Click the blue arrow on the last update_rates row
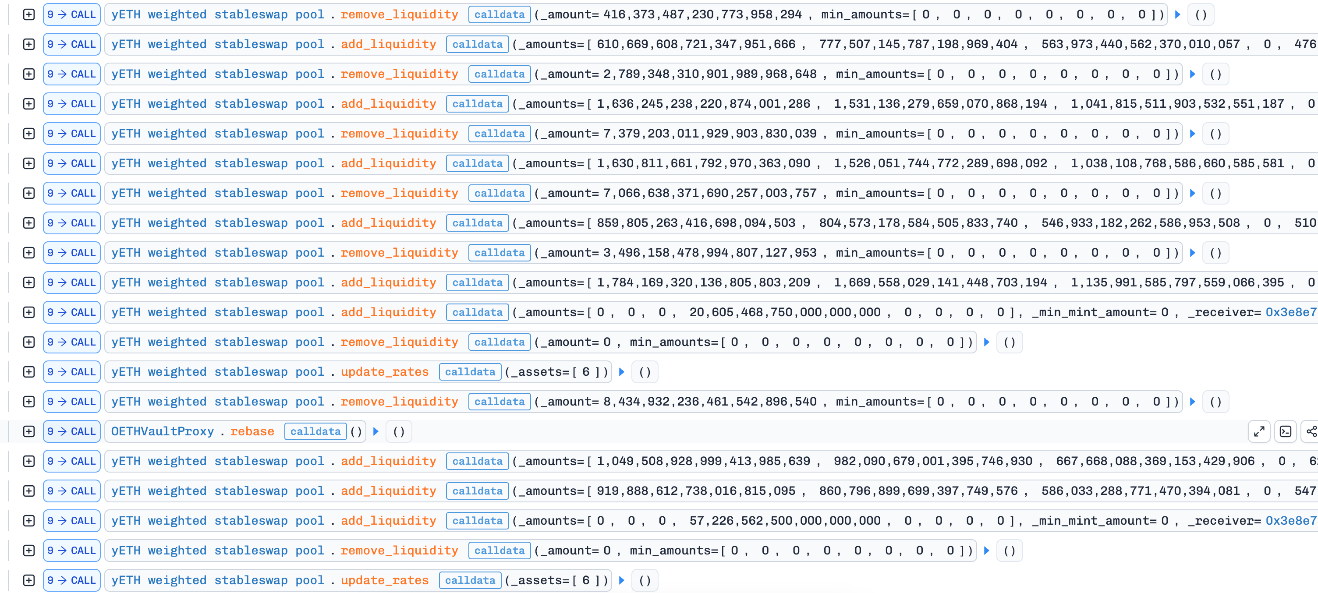 [x=622, y=580]
